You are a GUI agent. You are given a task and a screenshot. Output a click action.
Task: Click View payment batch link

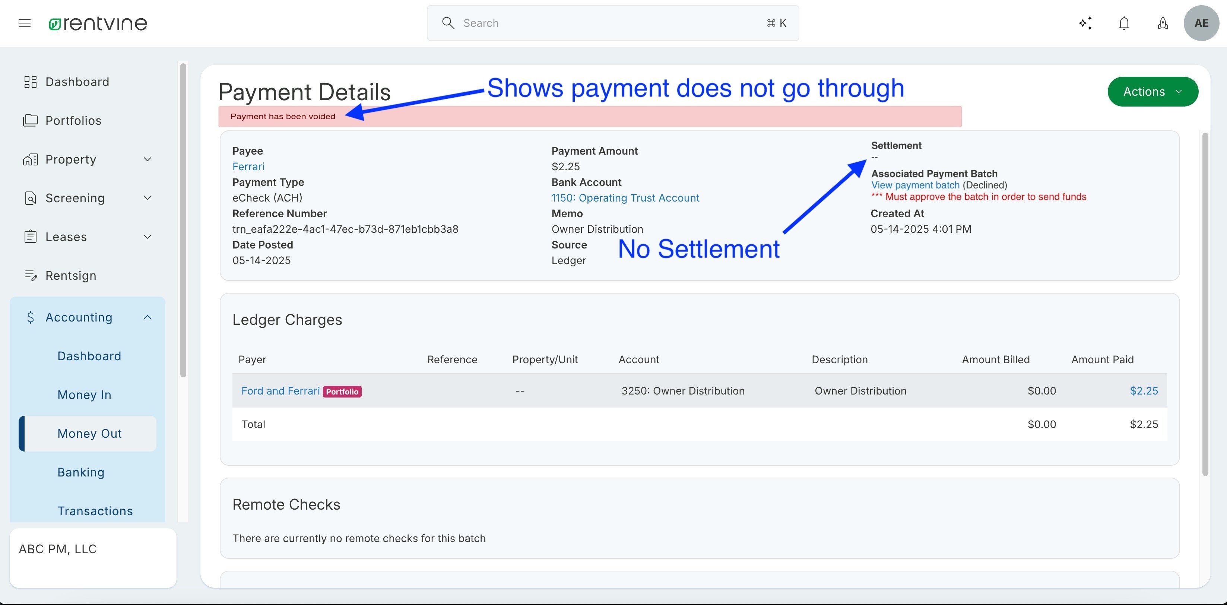[x=915, y=185]
